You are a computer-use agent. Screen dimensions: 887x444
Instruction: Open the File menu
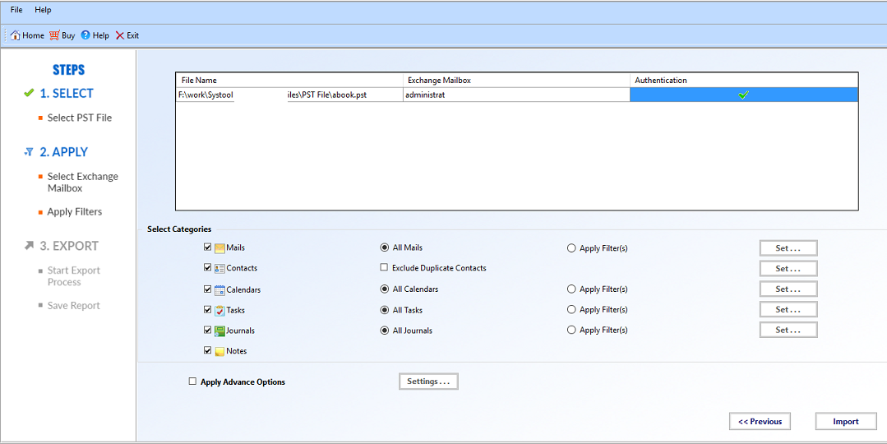16,10
